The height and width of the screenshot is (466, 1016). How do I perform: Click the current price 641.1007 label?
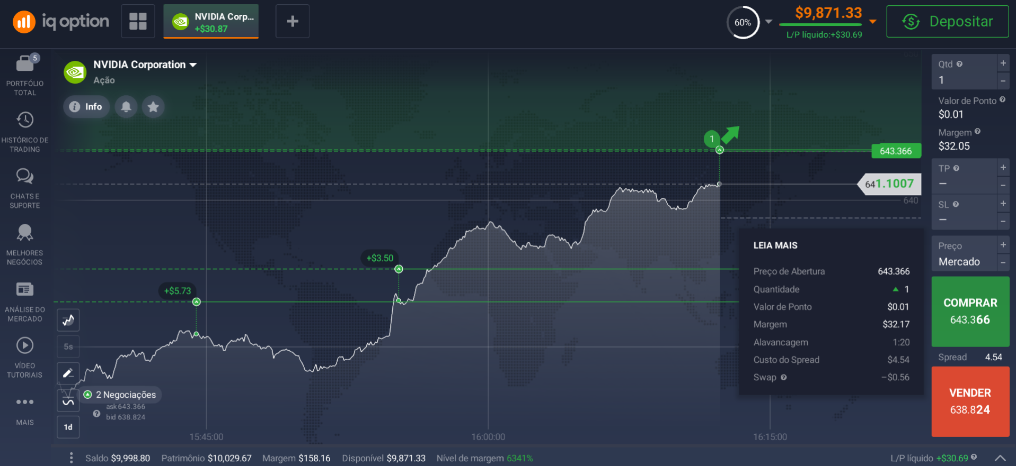(x=889, y=184)
